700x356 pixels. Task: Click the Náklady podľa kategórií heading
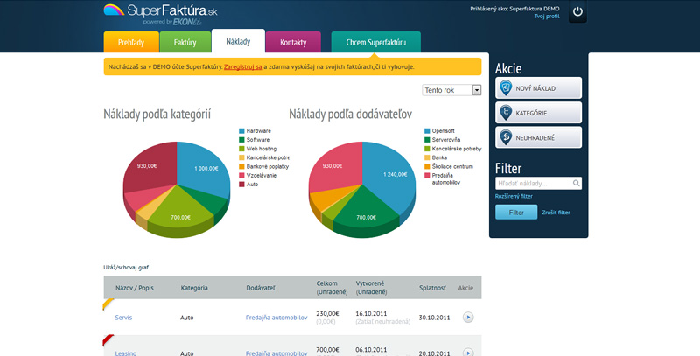157,115
